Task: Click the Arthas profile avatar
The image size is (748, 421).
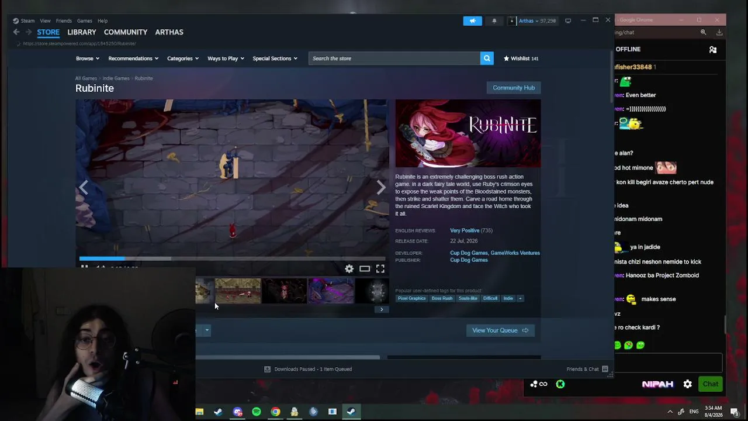Action: (512, 21)
